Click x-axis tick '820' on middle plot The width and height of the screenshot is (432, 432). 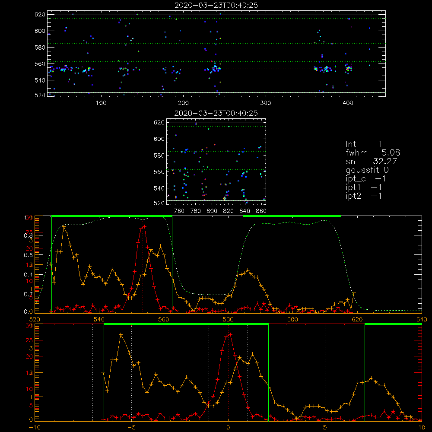229,211
